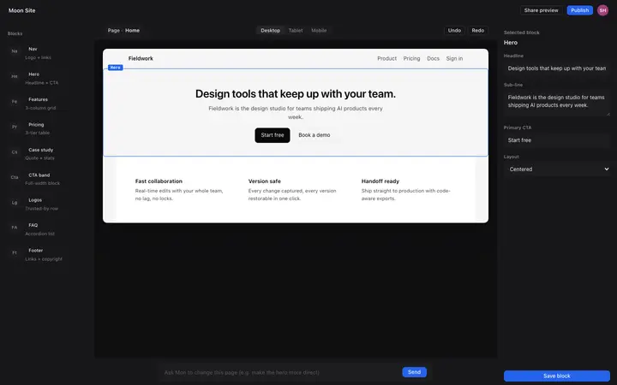Click the Lg icon of Logos block
This screenshot has height=385, width=617.
click(x=15, y=202)
